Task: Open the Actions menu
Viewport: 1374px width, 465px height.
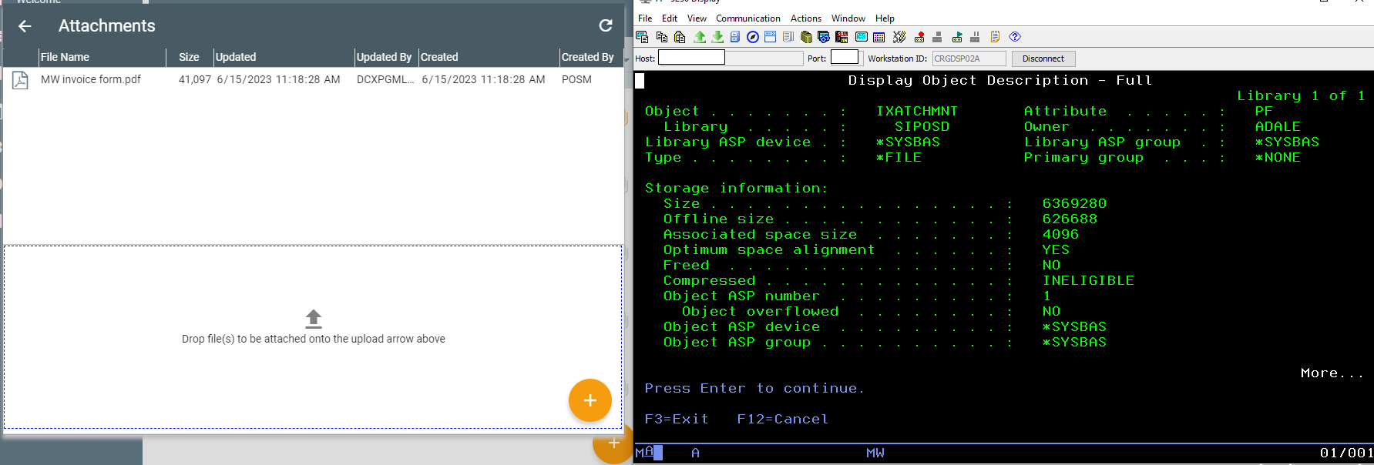Action: click(x=805, y=18)
